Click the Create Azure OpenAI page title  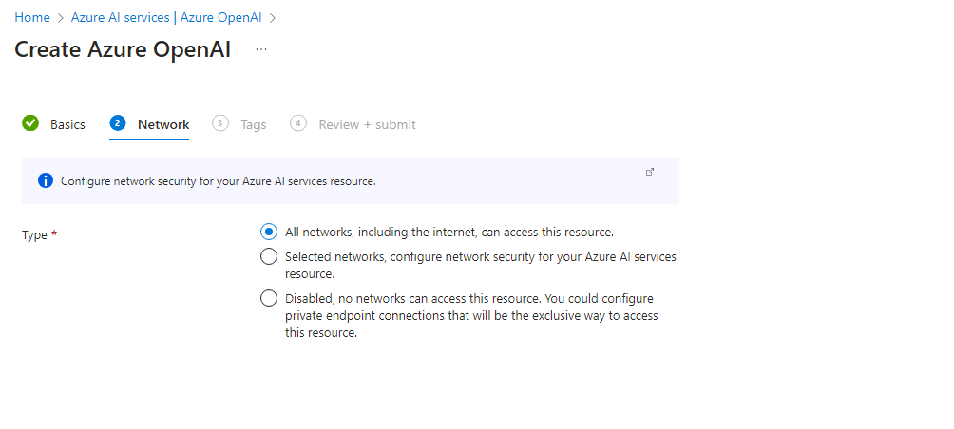tap(123, 50)
